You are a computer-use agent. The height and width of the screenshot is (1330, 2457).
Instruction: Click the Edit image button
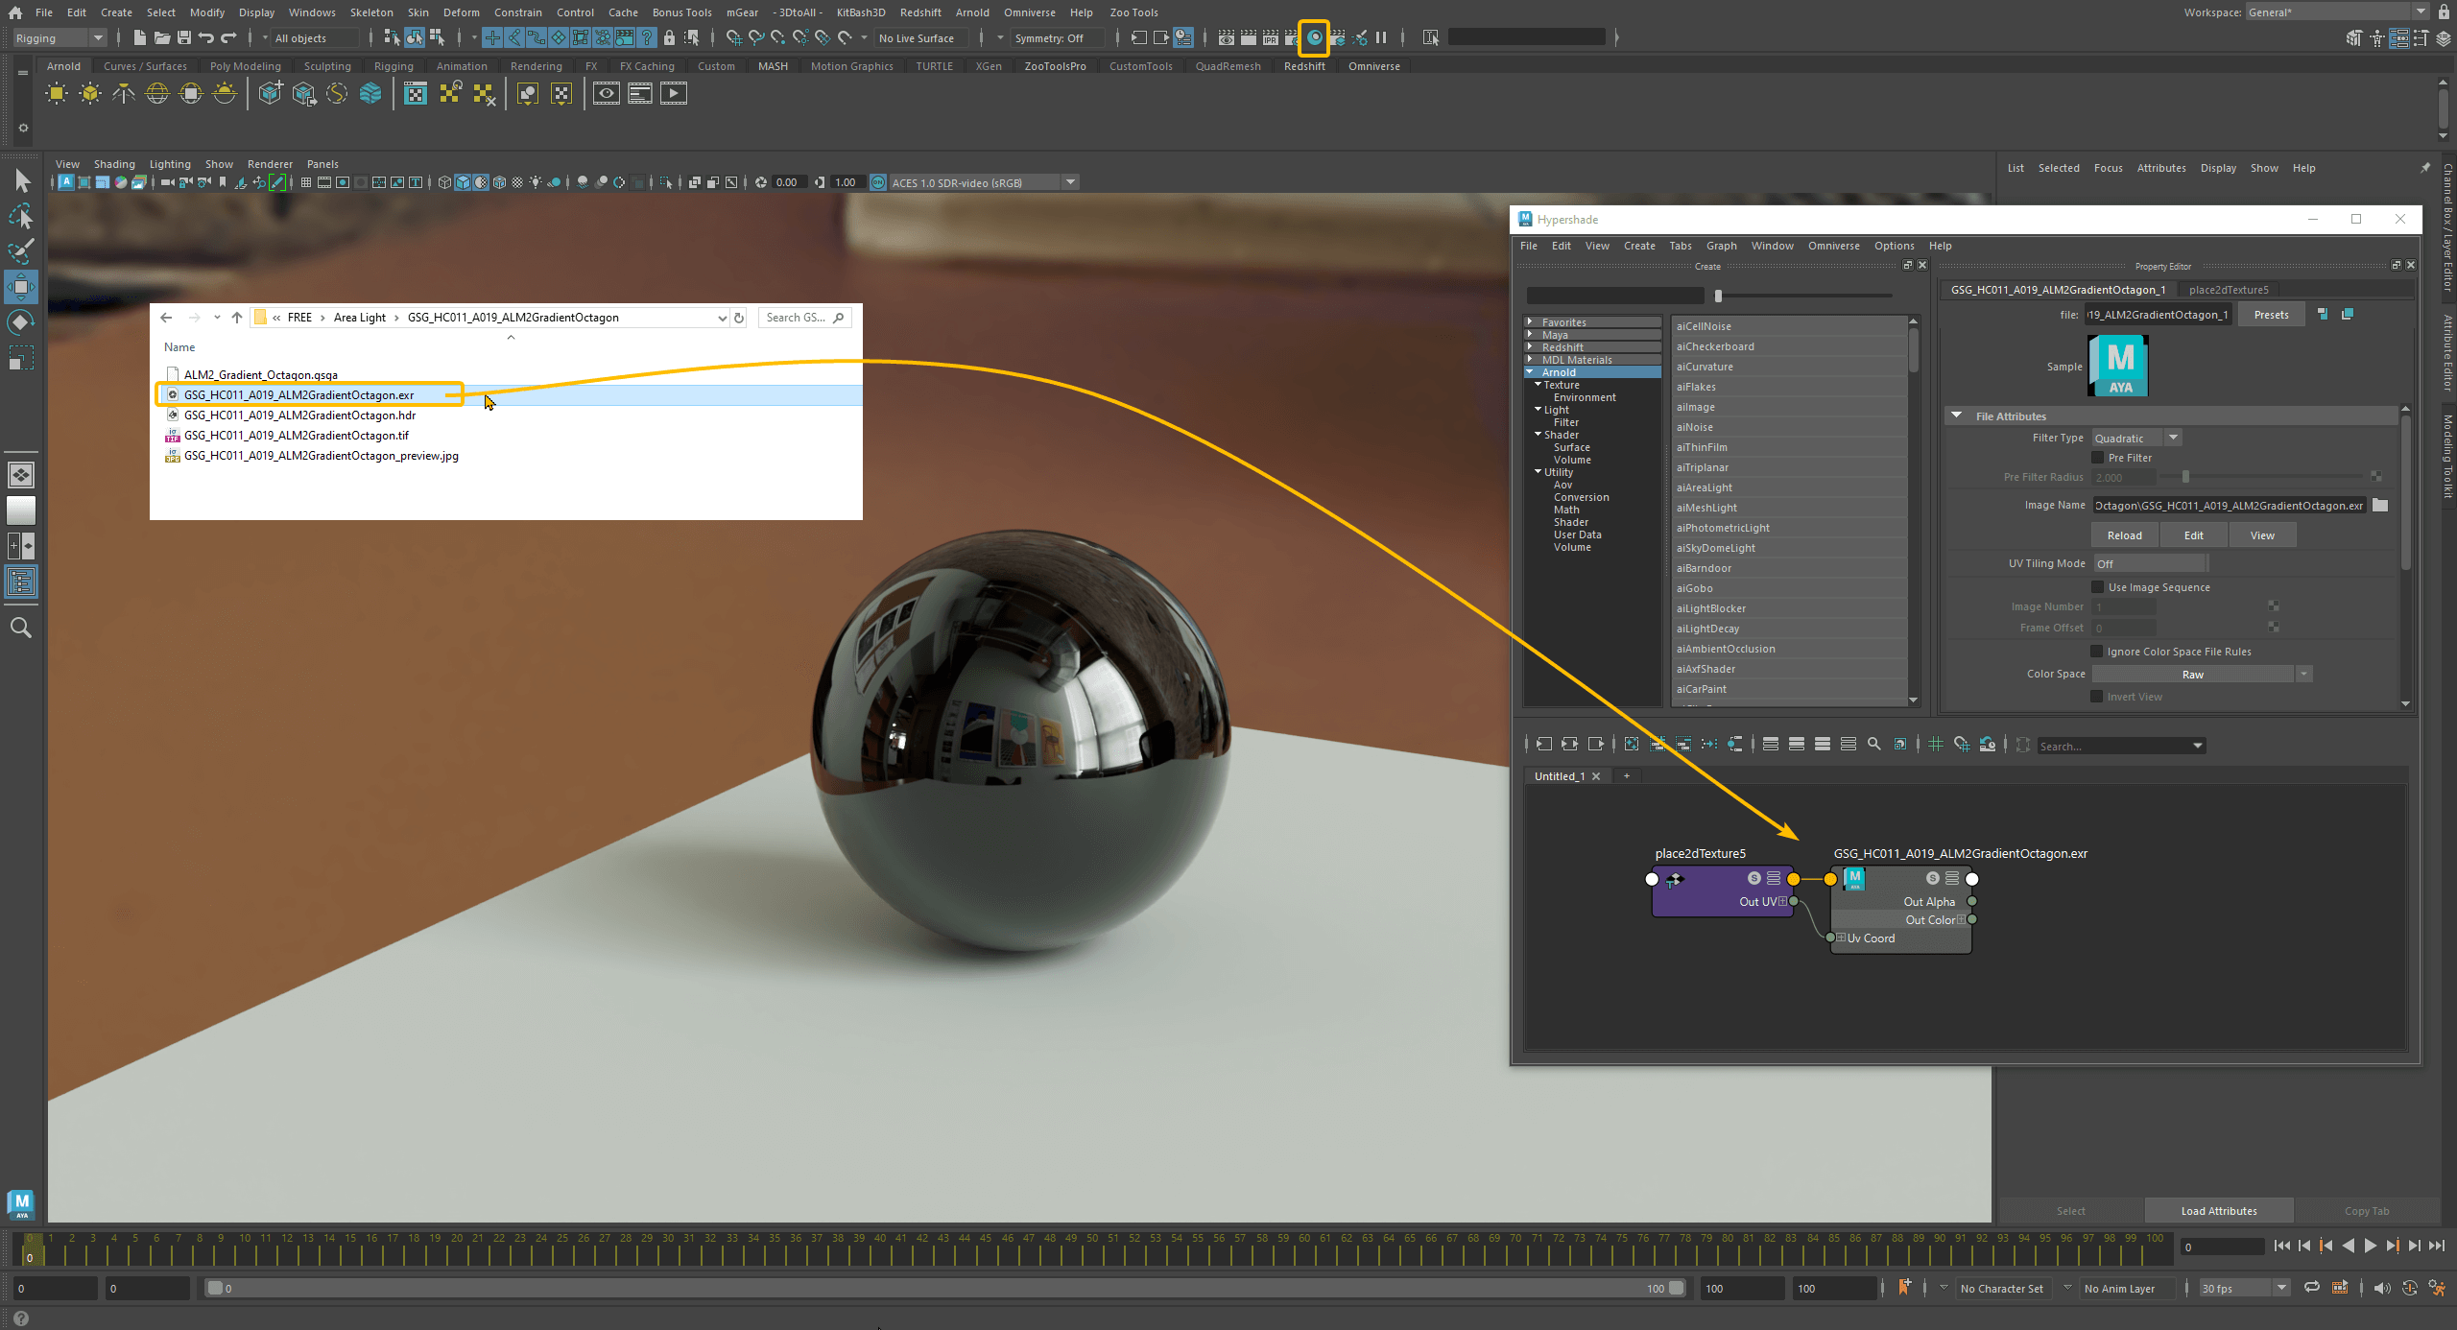pos(2193,535)
